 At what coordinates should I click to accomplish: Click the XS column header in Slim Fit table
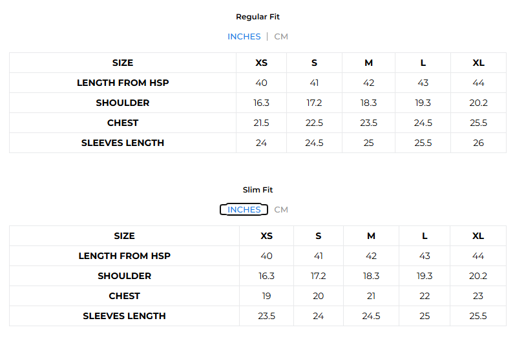point(266,236)
